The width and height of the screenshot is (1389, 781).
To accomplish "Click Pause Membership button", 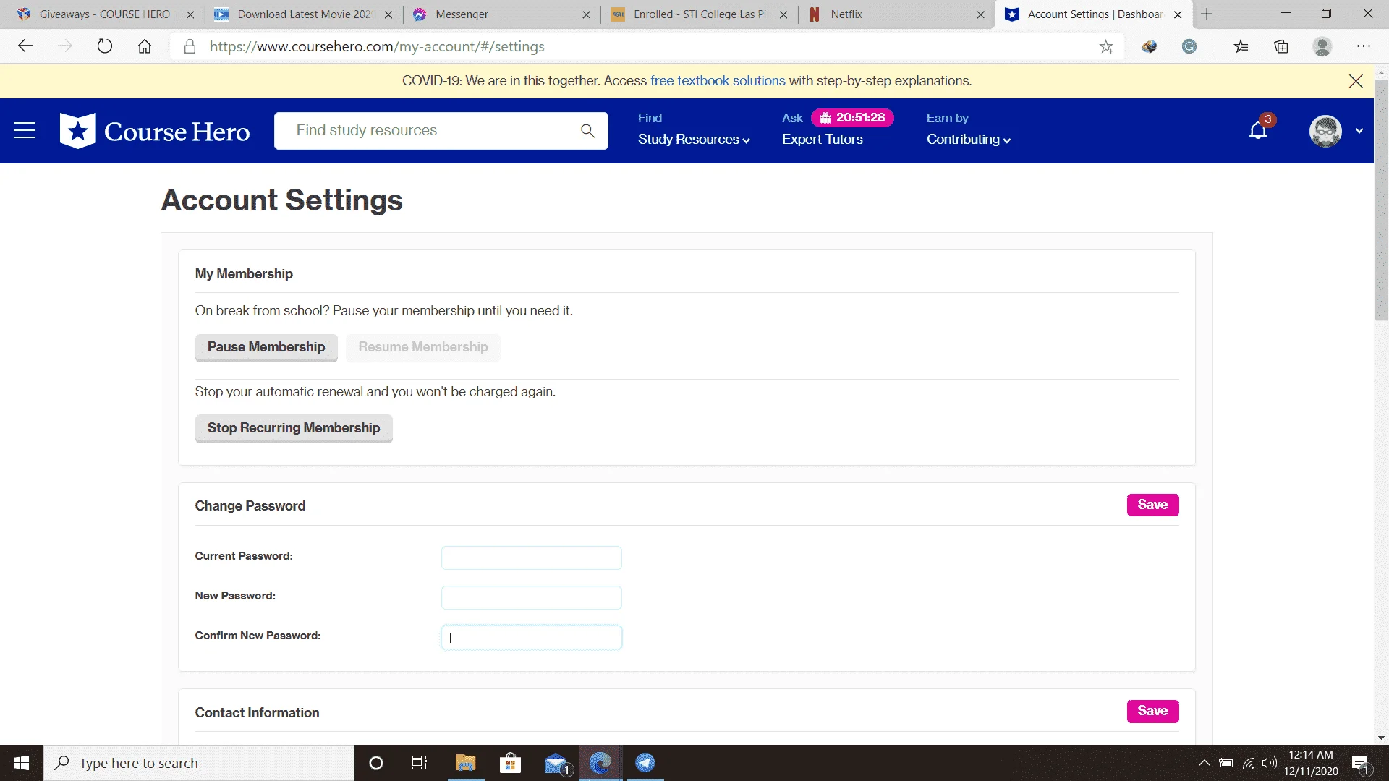I will [x=266, y=347].
